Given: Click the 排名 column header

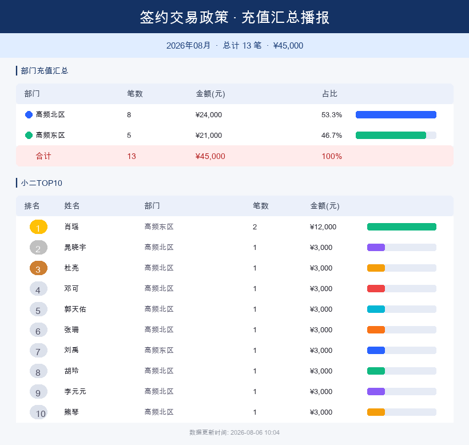Looking at the screenshot, I should point(31,206).
